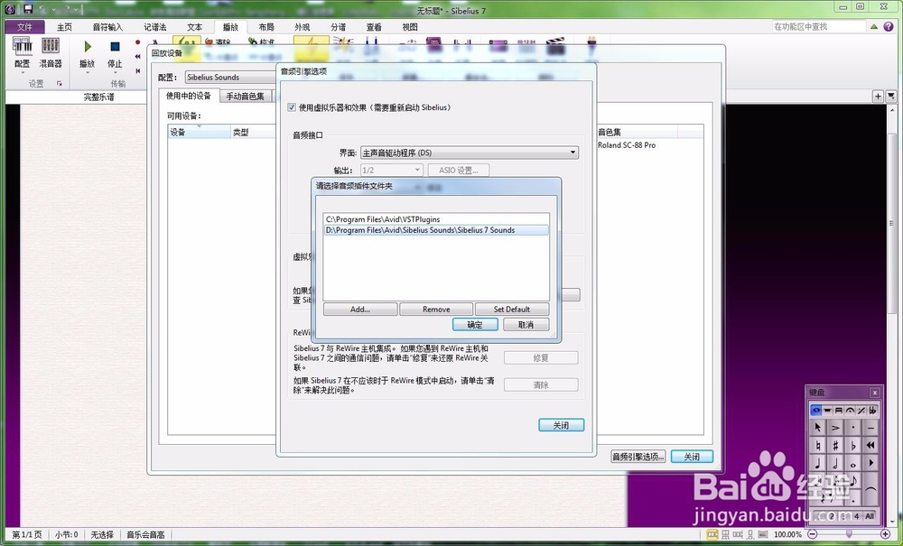The image size is (903, 546).
Task: Switch to the 视图 ribbon tab
Action: [409, 27]
